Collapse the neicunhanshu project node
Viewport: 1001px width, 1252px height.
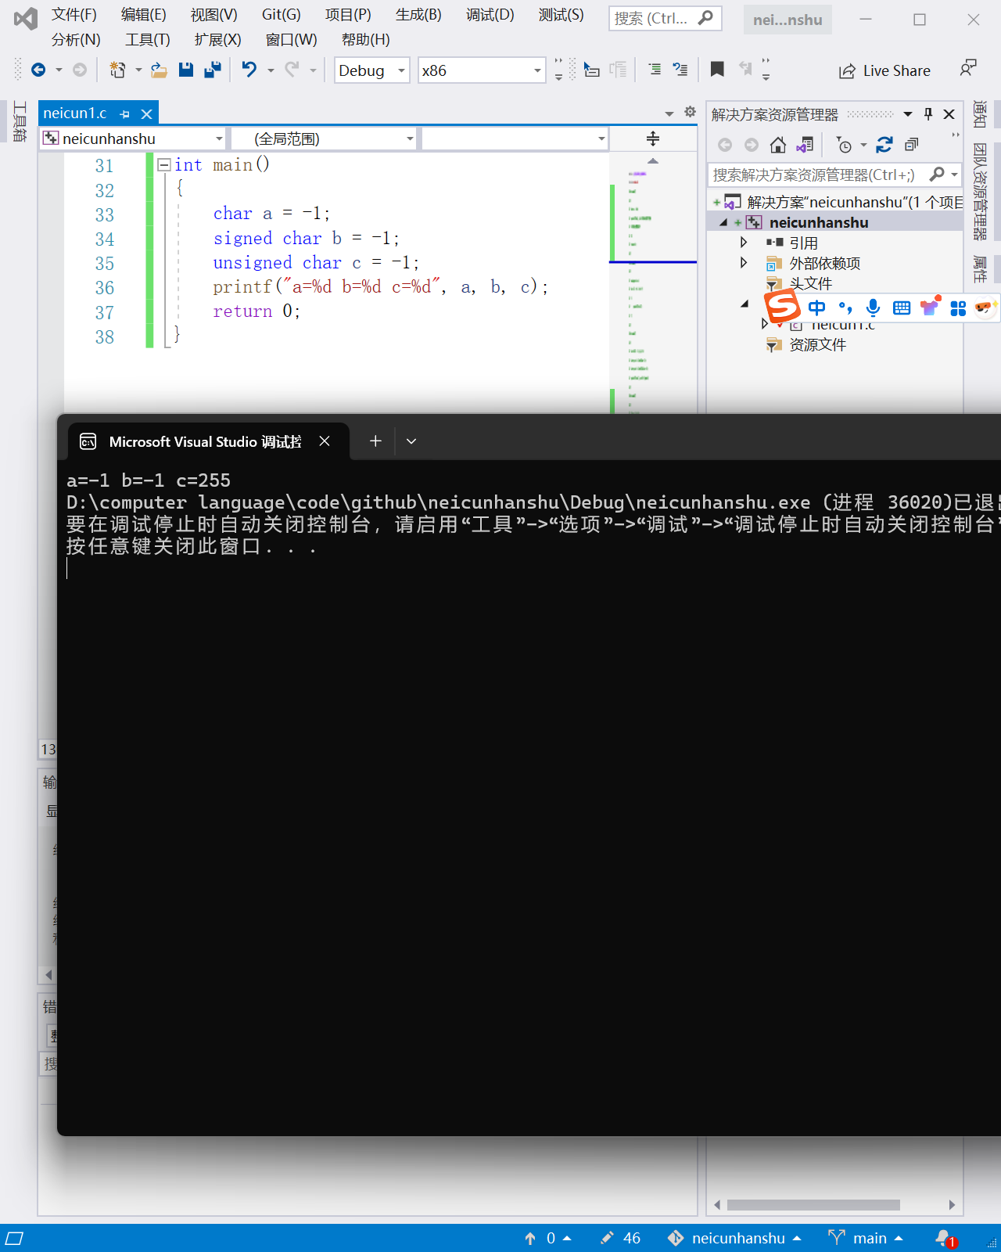click(x=723, y=222)
